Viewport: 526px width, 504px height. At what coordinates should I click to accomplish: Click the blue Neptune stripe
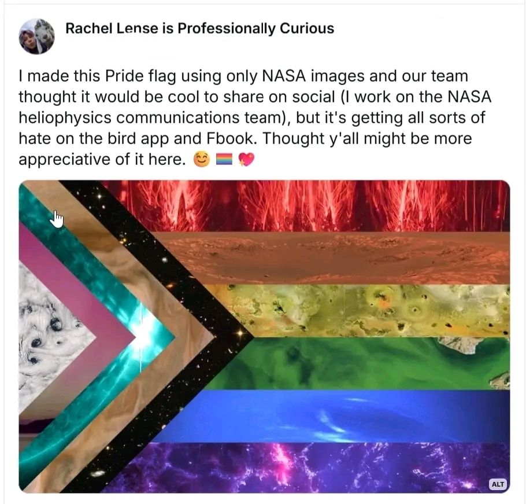(x=335, y=415)
